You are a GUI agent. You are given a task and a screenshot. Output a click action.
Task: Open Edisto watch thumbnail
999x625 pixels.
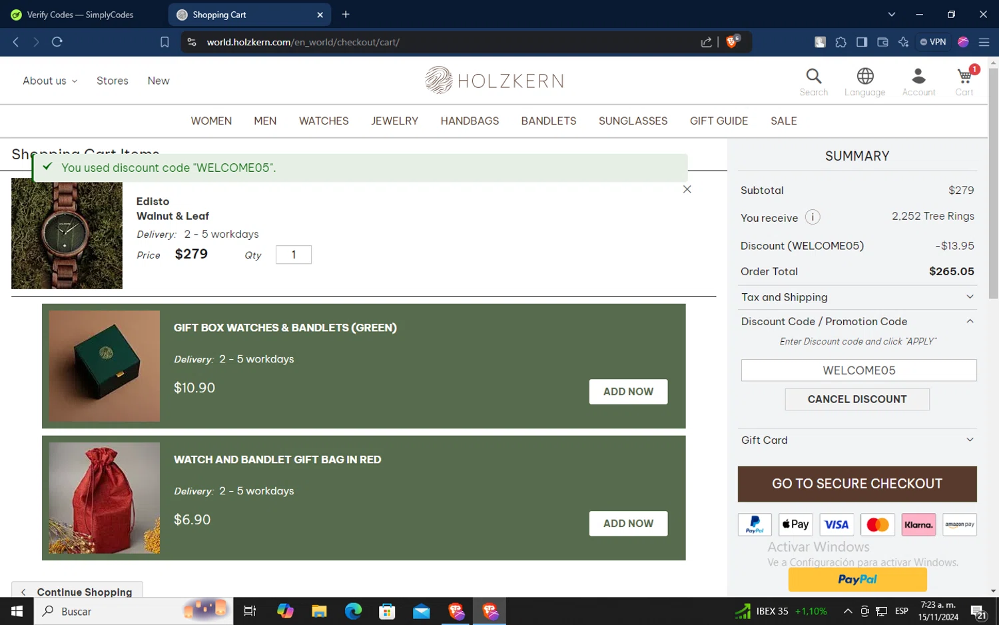(x=67, y=233)
